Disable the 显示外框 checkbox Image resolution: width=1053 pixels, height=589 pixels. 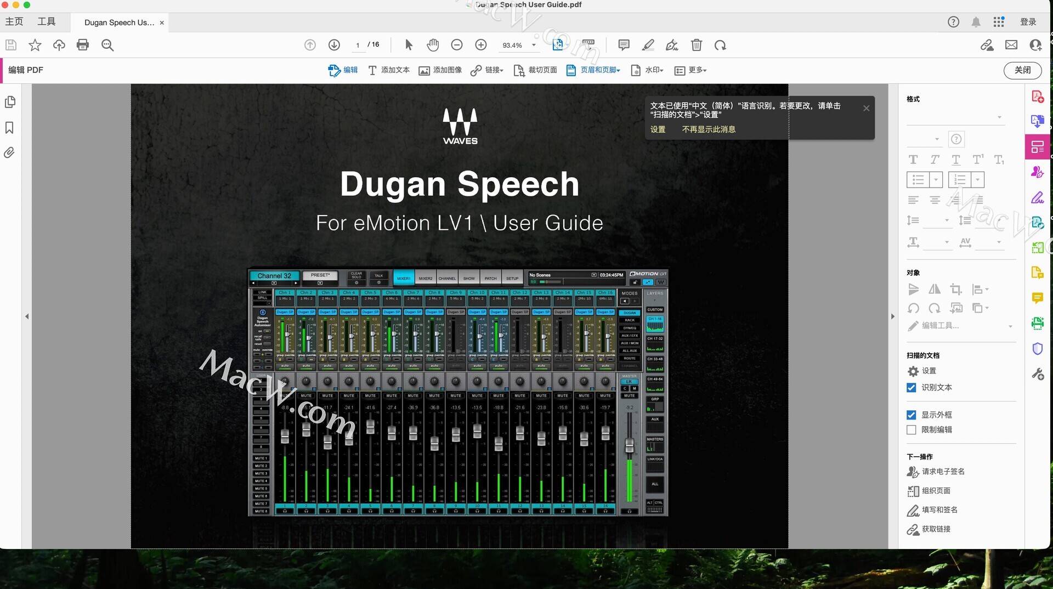coord(912,415)
